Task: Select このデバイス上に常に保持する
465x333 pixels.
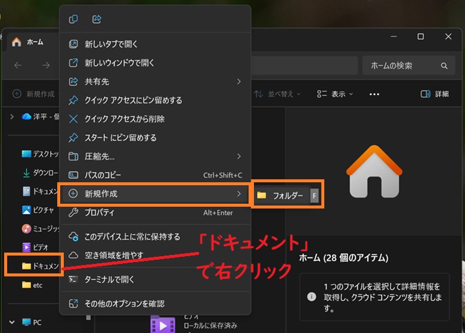Action: 155,236
